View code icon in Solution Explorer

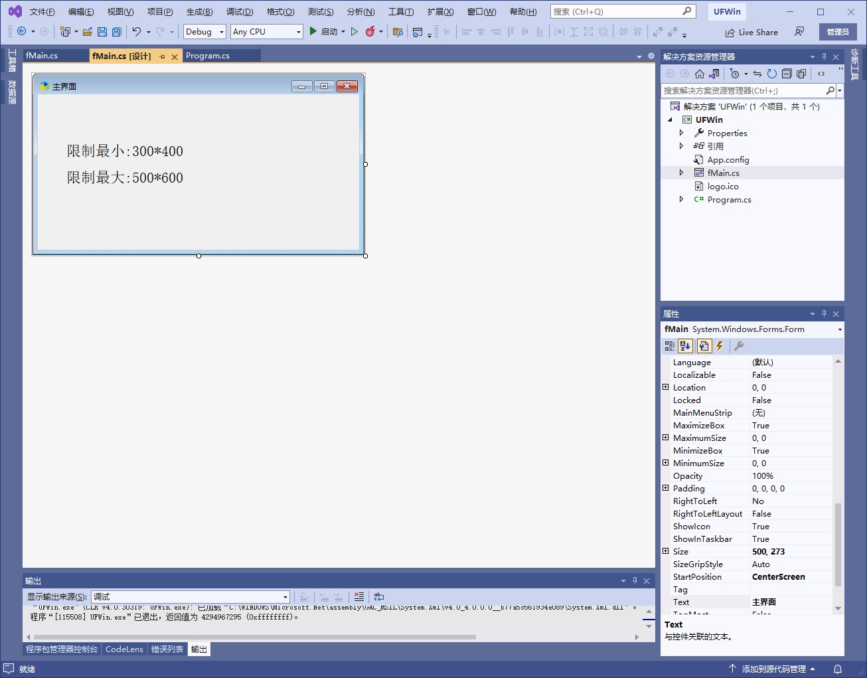(x=821, y=74)
